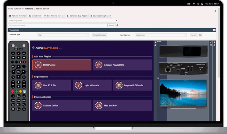The height and width of the screenshot is (134, 227).
Task: Click the Wi-Fi icon in menu bar
Action: click(194, 4)
